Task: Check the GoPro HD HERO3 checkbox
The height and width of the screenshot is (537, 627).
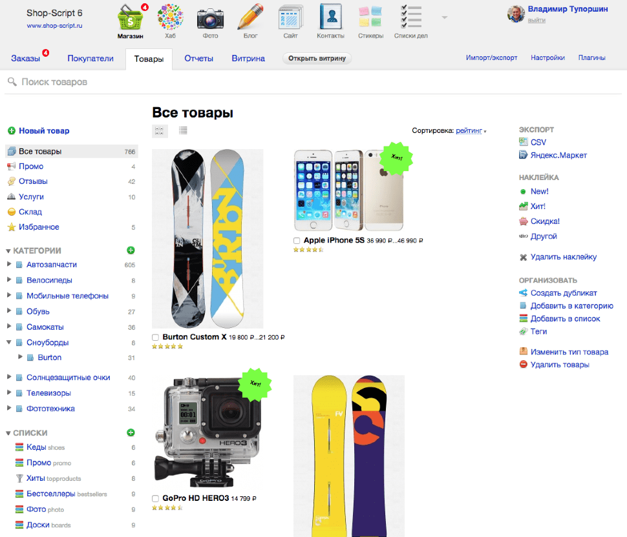Action: coord(155,499)
